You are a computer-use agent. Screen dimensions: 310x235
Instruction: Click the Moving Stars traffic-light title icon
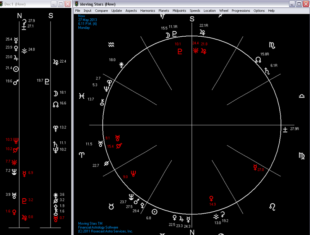click(76, 4)
